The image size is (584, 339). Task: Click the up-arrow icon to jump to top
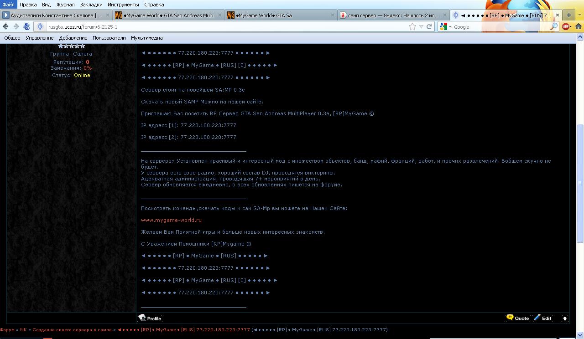pyautogui.click(x=564, y=318)
